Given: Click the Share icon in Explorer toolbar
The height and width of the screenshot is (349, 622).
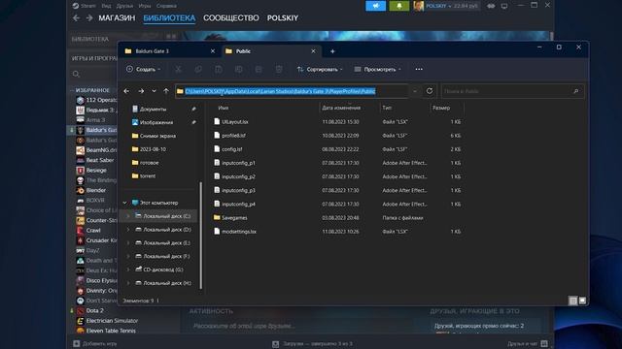Looking at the screenshot, I should coord(259,69).
